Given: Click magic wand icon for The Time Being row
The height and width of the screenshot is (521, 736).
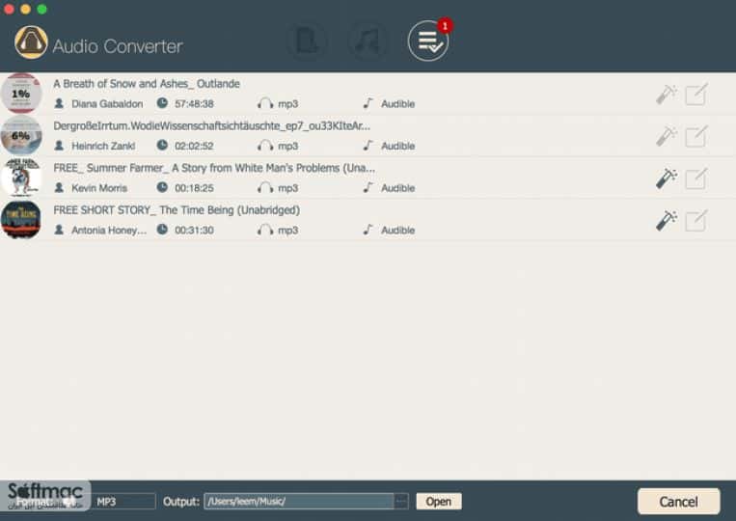Looking at the screenshot, I should pyautogui.click(x=667, y=221).
